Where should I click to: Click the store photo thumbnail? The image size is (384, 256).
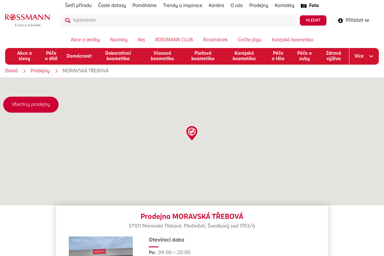(x=101, y=246)
